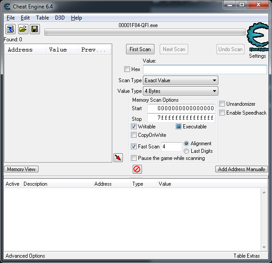Toggle the Hex checkbox
Screen dimensions: 272x263
click(x=127, y=69)
